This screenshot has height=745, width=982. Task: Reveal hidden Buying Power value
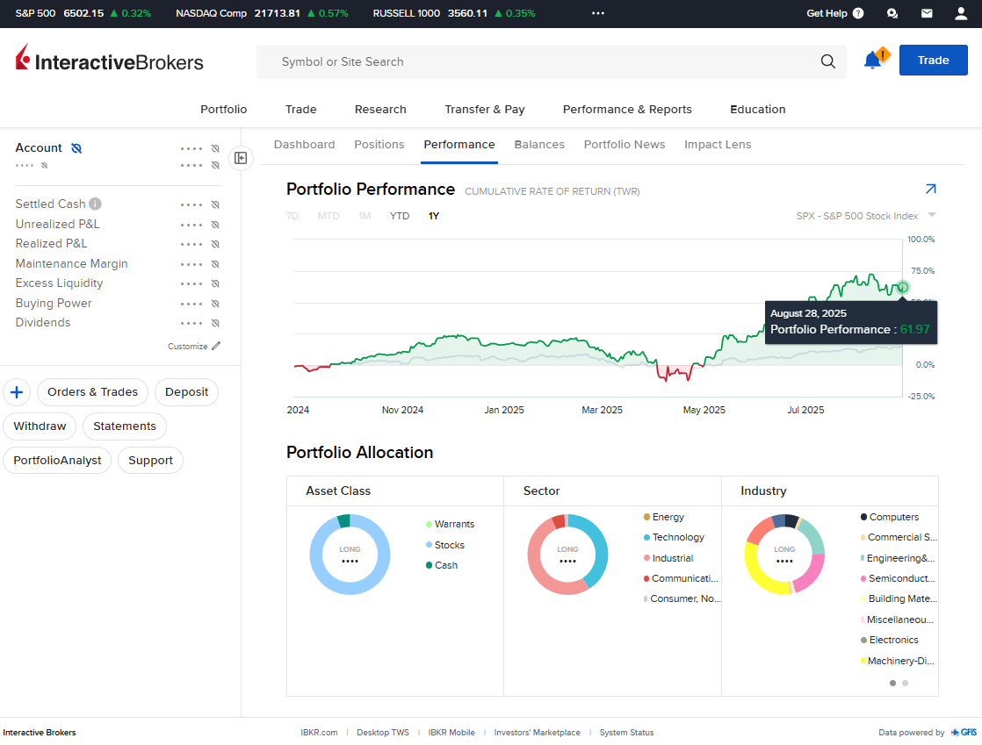click(x=215, y=304)
